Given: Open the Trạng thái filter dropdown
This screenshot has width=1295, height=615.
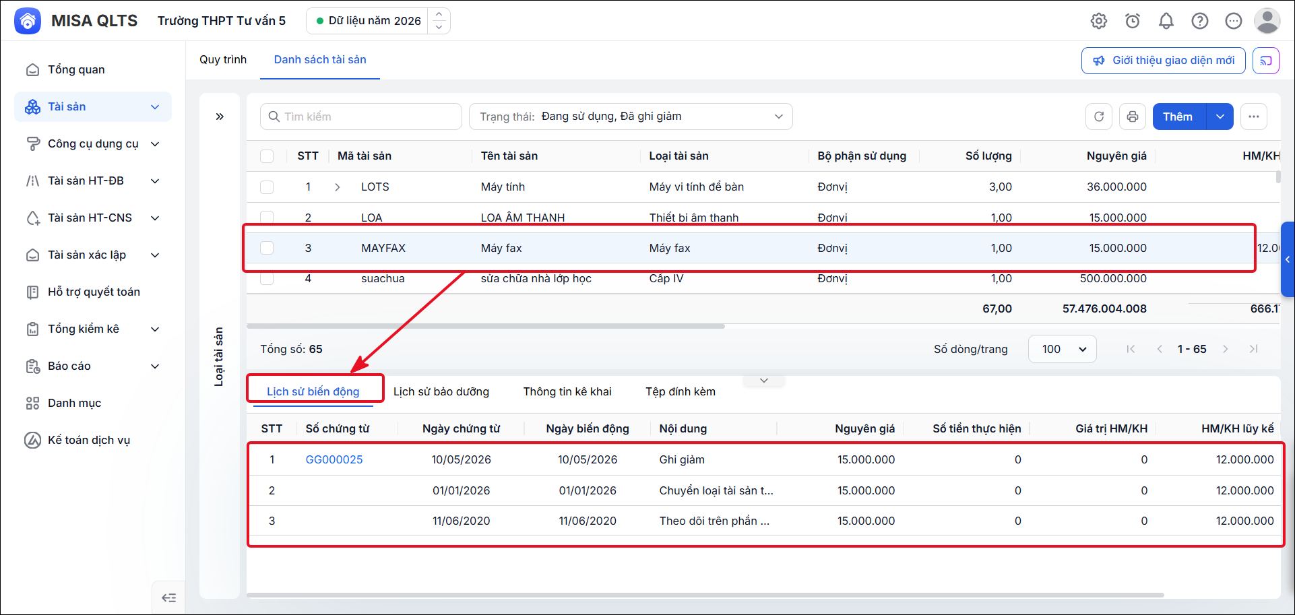Looking at the screenshot, I should (631, 117).
